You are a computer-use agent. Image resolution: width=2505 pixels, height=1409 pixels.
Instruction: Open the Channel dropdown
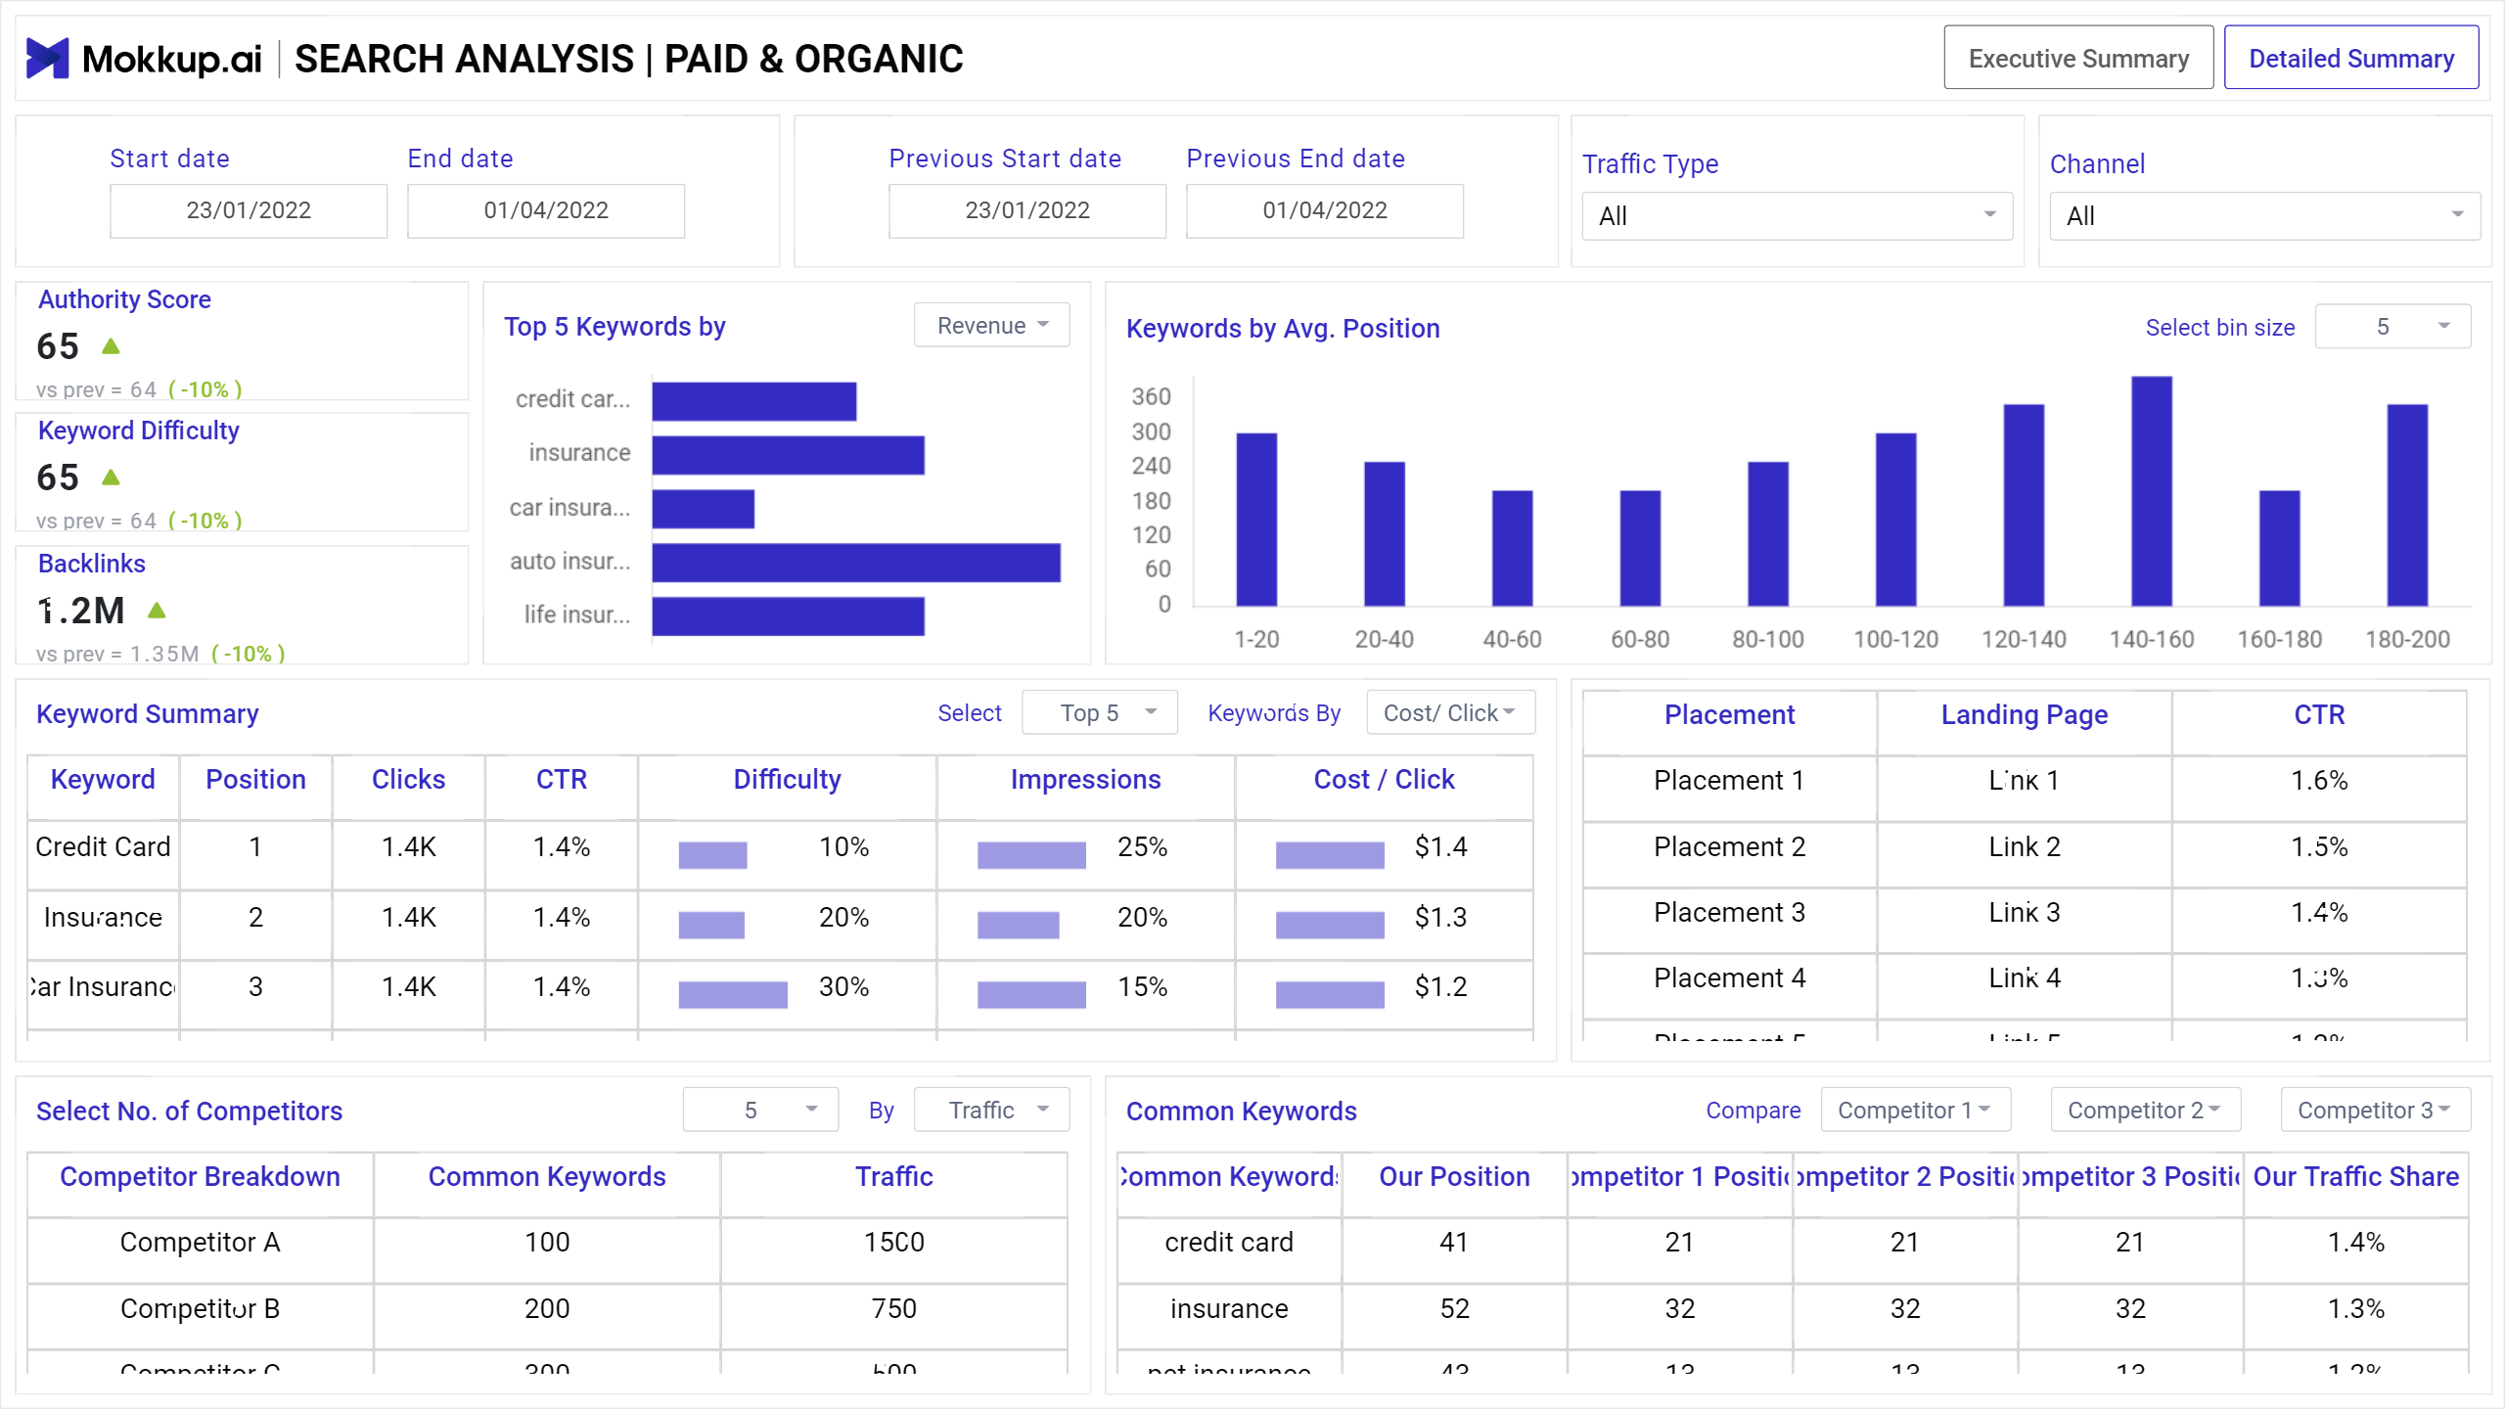coord(2265,216)
